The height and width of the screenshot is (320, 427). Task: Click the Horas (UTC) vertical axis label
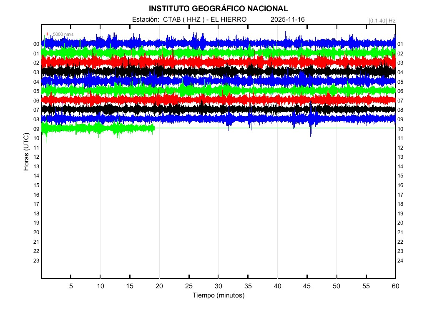click(x=26, y=152)
